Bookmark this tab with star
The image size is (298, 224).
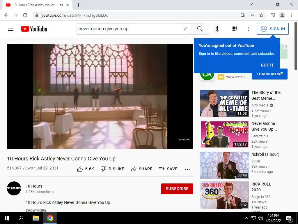[x=261, y=15]
